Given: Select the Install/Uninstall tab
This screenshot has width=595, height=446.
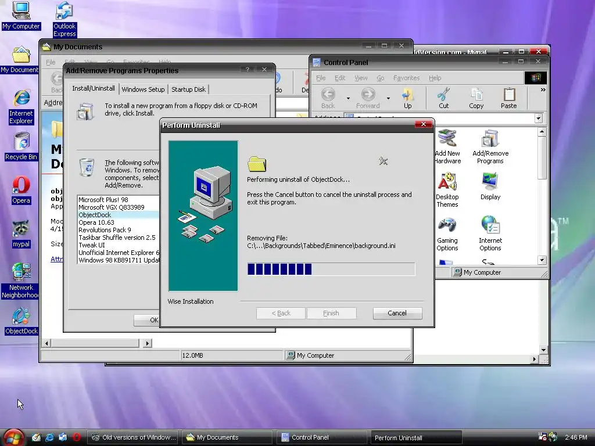Looking at the screenshot, I should click(94, 88).
